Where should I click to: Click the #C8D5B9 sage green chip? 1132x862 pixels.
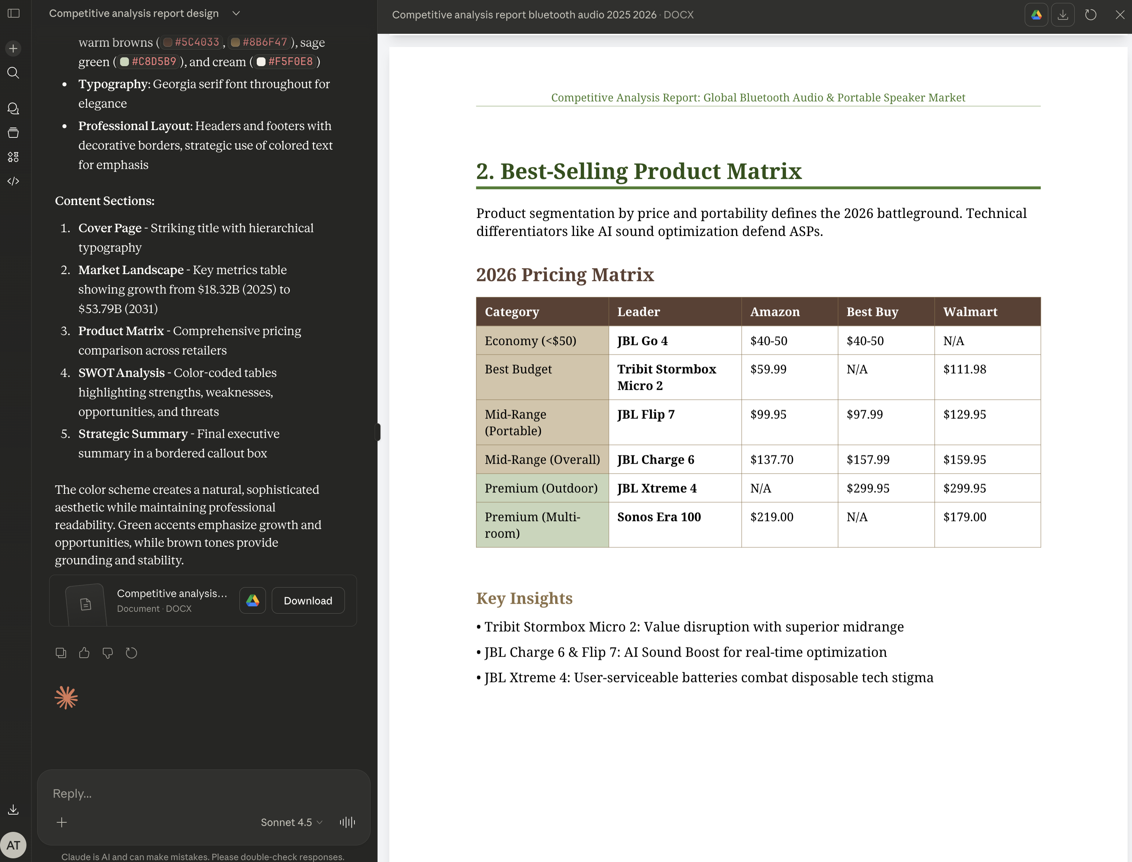(x=149, y=62)
